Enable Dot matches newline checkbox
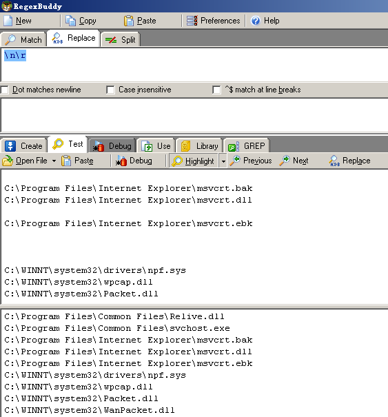The width and height of the screenshot is (388, 417). (5, 90)
